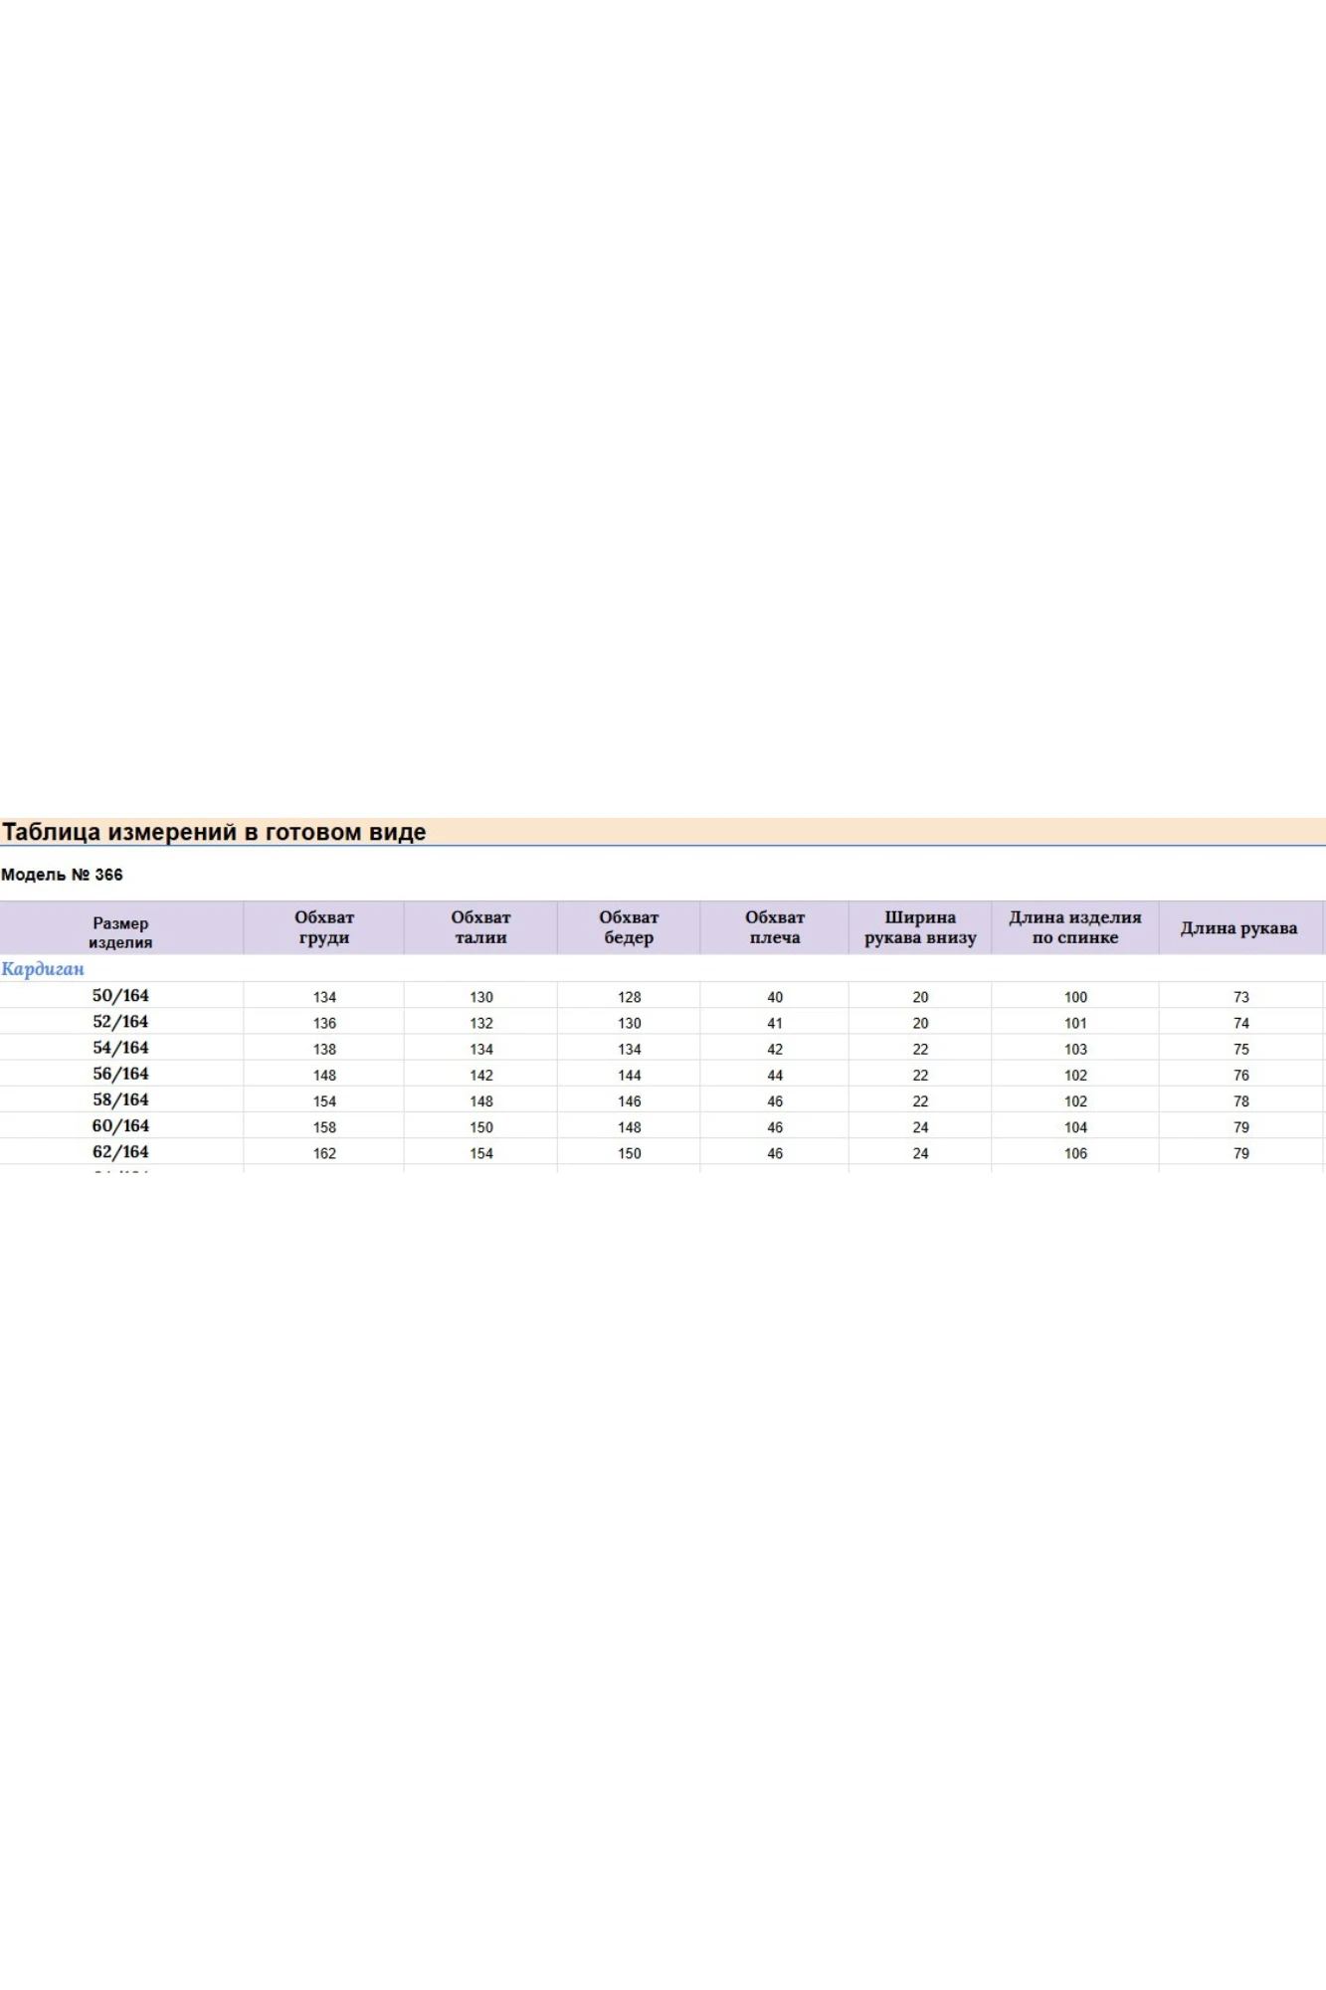
Task: Select the 'Обхват бедер' column header
Action: (629, 927)
